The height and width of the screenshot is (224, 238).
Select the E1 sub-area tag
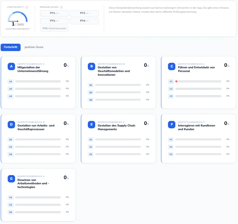tap(91, 139)
